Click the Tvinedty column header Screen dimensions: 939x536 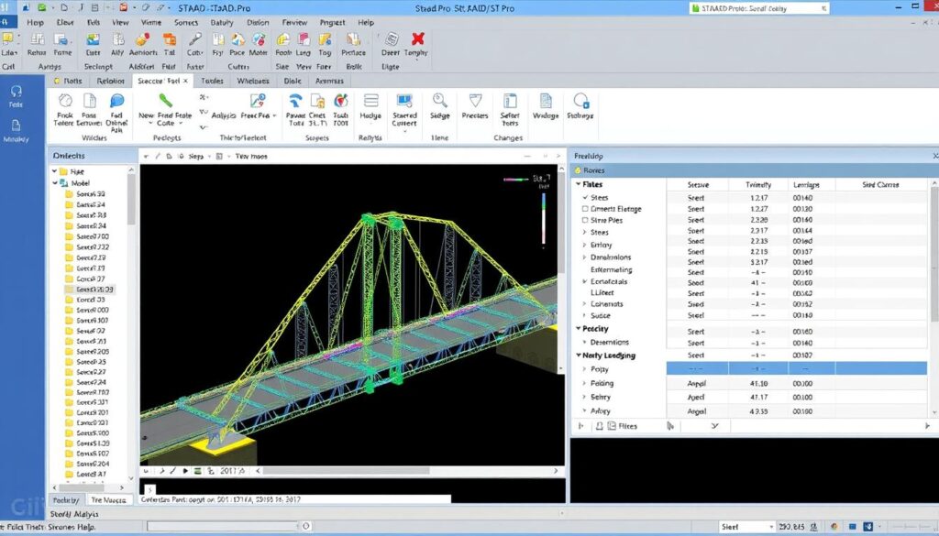coord(758,185)
